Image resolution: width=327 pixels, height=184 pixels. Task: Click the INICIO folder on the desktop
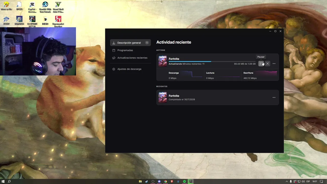[x=45, y=20]
